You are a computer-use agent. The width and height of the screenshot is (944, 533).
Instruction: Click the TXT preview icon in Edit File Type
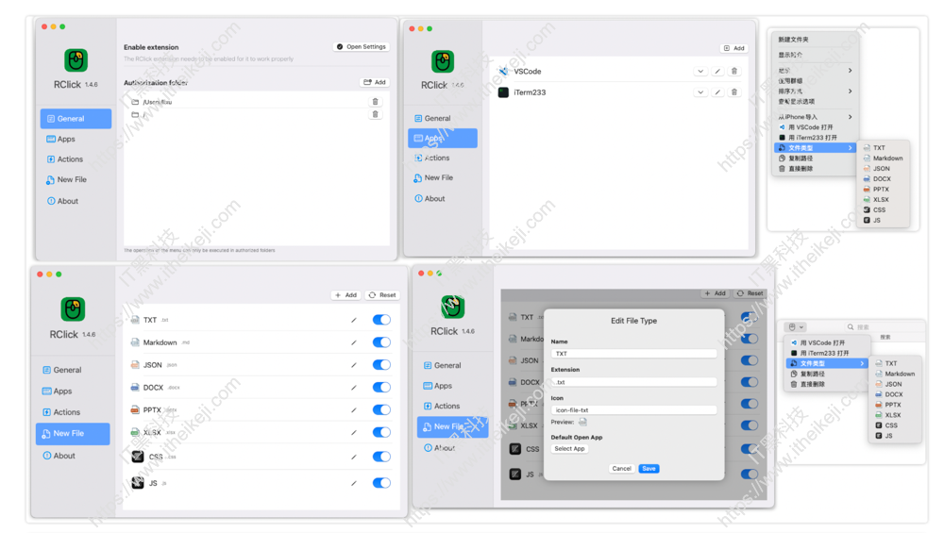coord(582,423)
